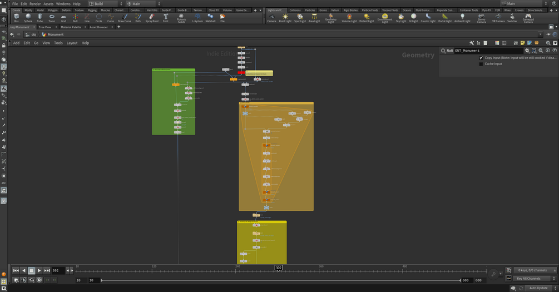Viewport: 559px width, 292px height.
Task: Open the Key All Channels dropdown
Action: [x=535, y=279]
